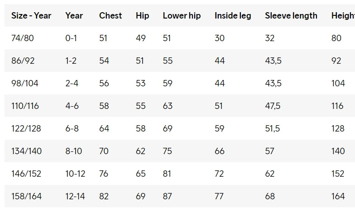
Task: Click the chest value 82
Action: pyautogui.click(x=104, y=196)
